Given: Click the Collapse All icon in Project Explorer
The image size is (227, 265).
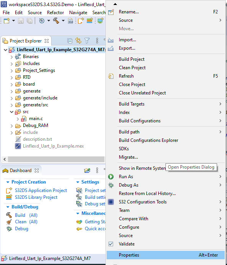Looking at the screenshot, I should coord(70,41).
